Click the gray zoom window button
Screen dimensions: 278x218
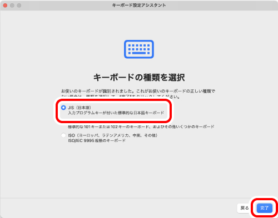click(x=19, y=6)
